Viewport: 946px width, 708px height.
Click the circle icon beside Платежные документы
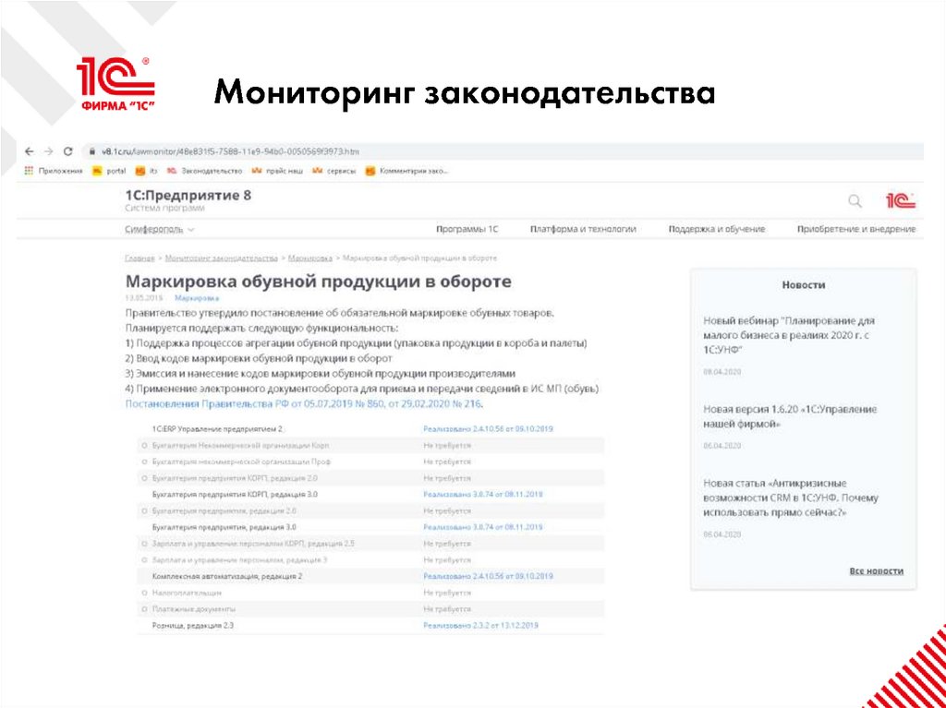pos(144,609)
